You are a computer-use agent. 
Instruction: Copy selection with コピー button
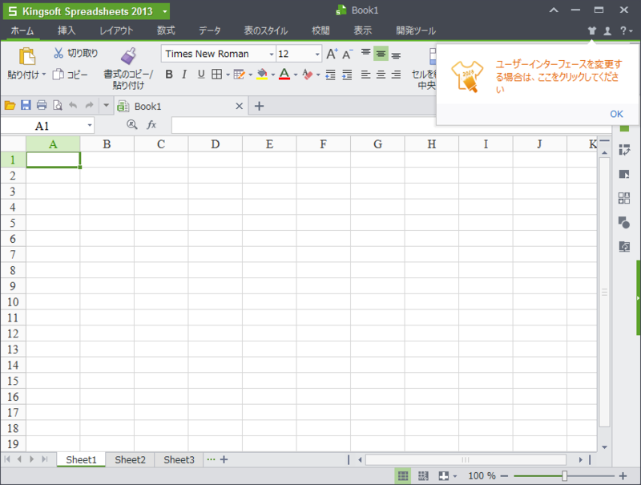[71, 75]
